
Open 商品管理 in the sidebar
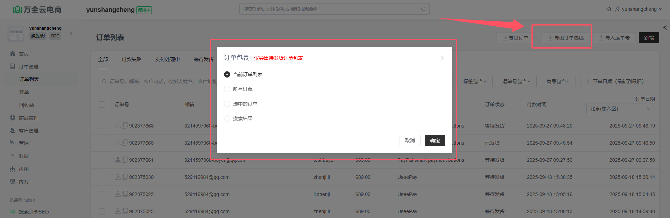tap(28, 118)
